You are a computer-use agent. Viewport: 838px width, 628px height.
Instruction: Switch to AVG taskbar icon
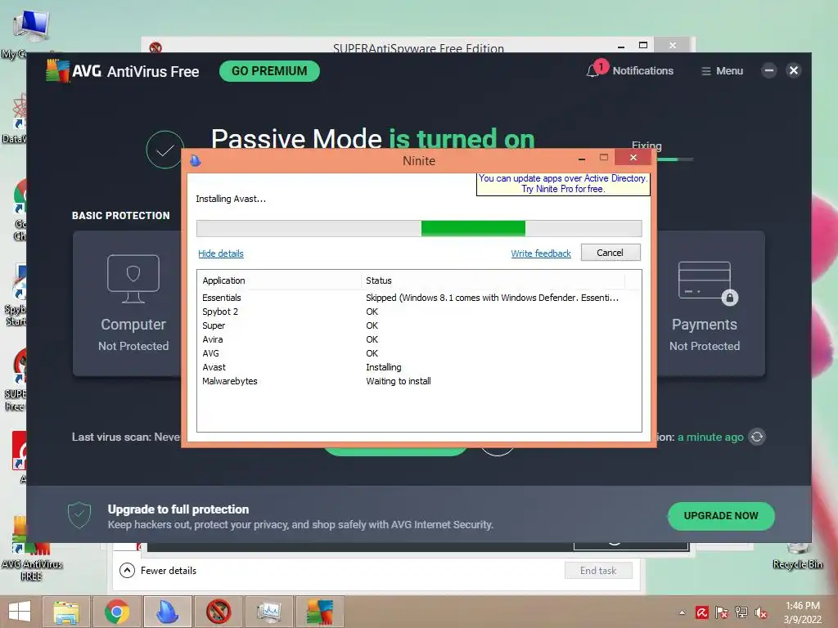click(x=320, y=612)
